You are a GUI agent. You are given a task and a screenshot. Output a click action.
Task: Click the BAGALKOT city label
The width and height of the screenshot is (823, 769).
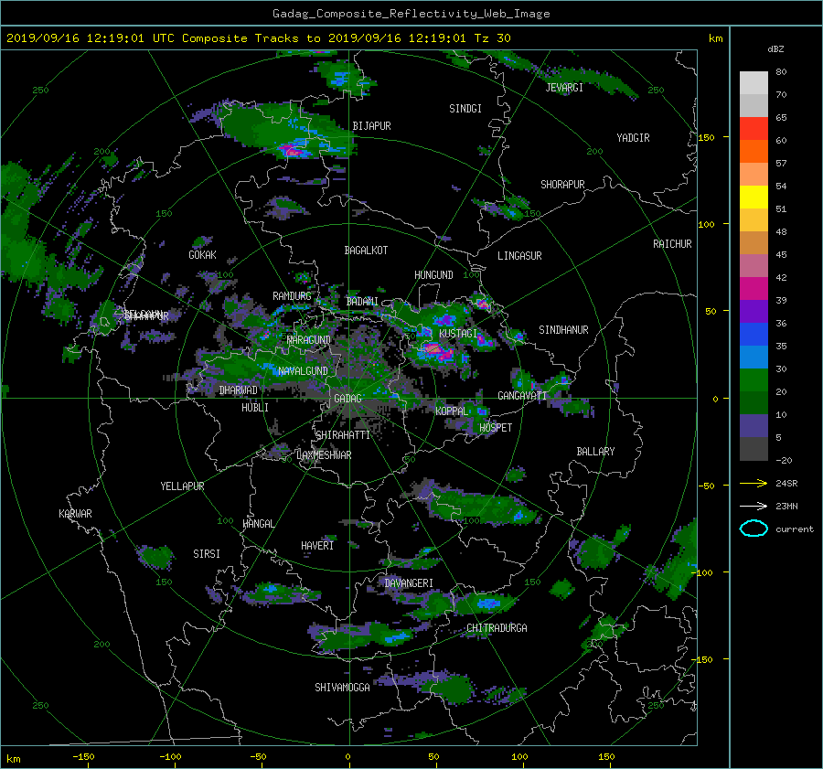pos(366,251)
